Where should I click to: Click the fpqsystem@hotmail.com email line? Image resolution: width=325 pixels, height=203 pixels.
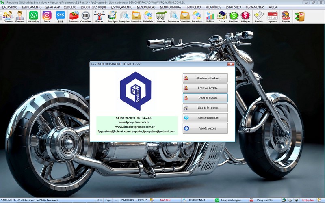tap(136, 132)
